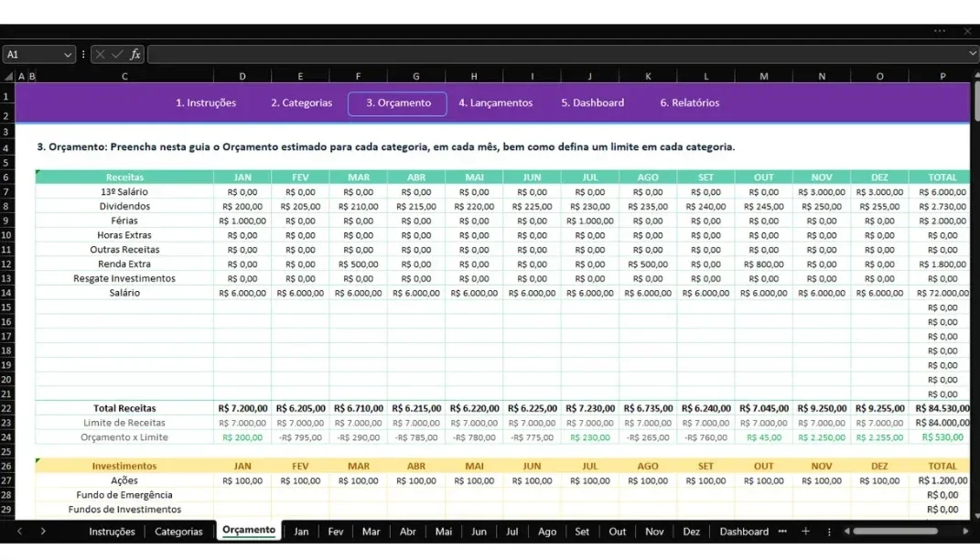Click the formula bar input field
This screenshot has height=560, width=980.
point(556,54)
